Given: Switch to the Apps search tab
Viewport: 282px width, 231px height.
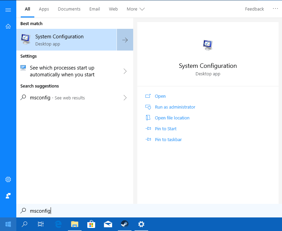Looking at the screenshot, I should [44, 9].
